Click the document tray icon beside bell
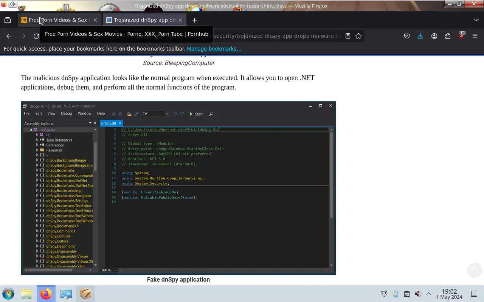Image resolution: width=484 pixels, height=302 pixels. point(396,294)
